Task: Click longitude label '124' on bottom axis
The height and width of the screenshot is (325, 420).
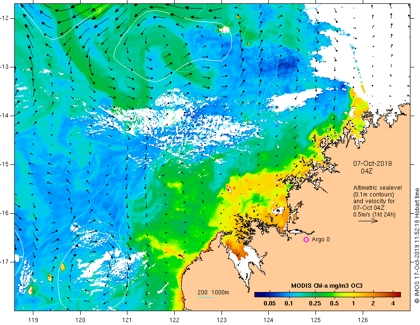Action: click(268, 320)
